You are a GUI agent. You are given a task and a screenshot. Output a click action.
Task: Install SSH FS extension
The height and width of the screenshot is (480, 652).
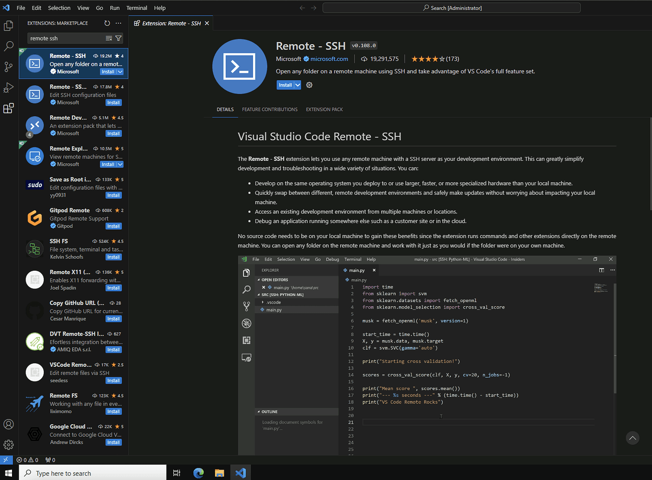[x=114, y=257]
